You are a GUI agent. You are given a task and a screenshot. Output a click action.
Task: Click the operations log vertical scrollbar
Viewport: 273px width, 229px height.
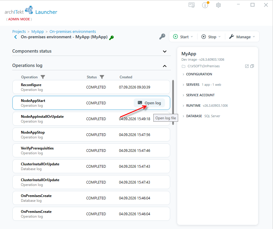(x=173, y=102)
